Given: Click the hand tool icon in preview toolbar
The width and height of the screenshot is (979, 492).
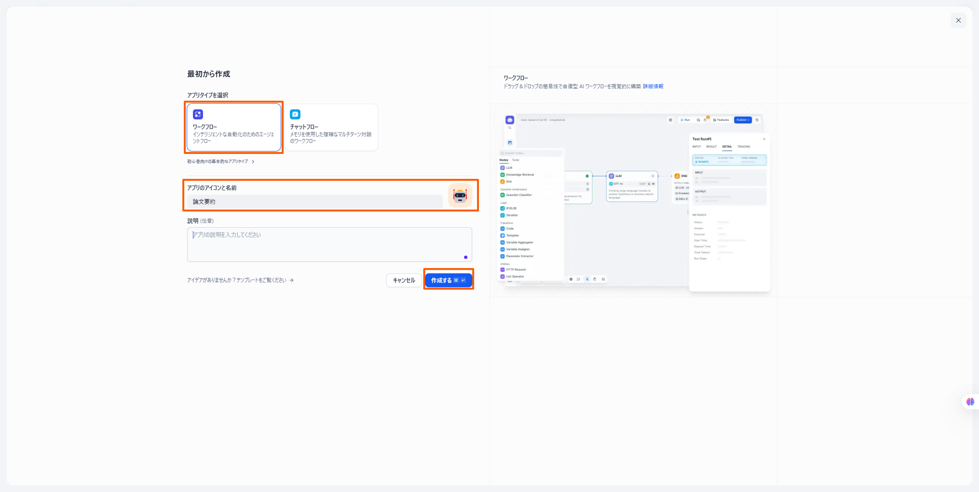Looking at the screenshot, I should (595, 279).
